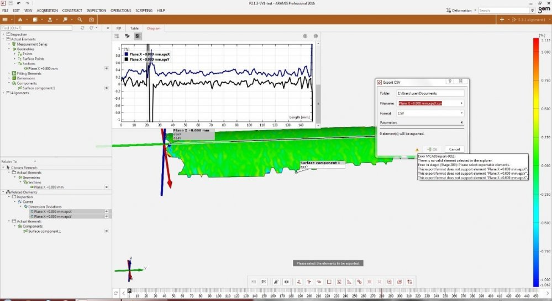Viewport: 552px width, 301px height.
Task: Switch to the Table tab
Action: 134,28
